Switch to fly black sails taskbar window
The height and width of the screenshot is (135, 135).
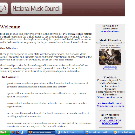(98, 132)
